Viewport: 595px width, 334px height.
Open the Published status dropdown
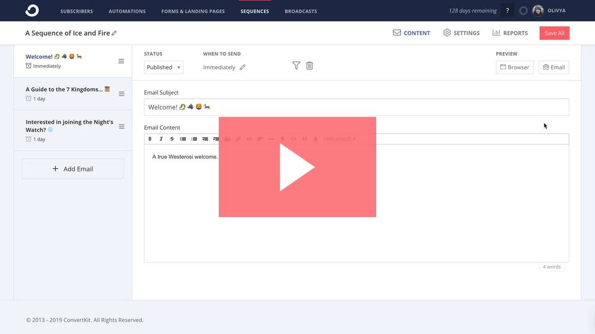tap(164, 67)
